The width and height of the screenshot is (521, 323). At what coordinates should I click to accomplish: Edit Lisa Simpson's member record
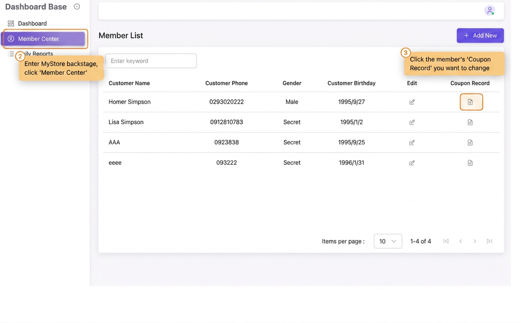(x=412, y=122)
